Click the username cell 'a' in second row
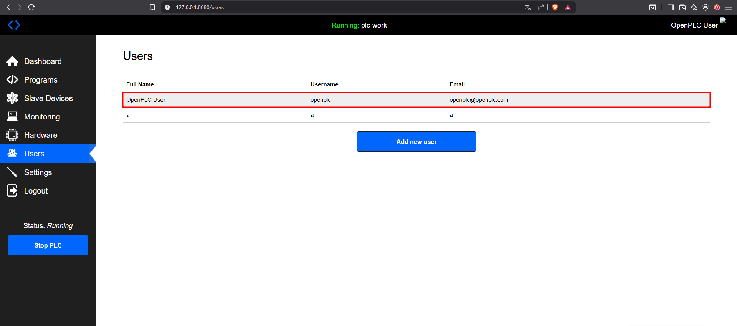The image size is (737, 326). pos(377,115)
